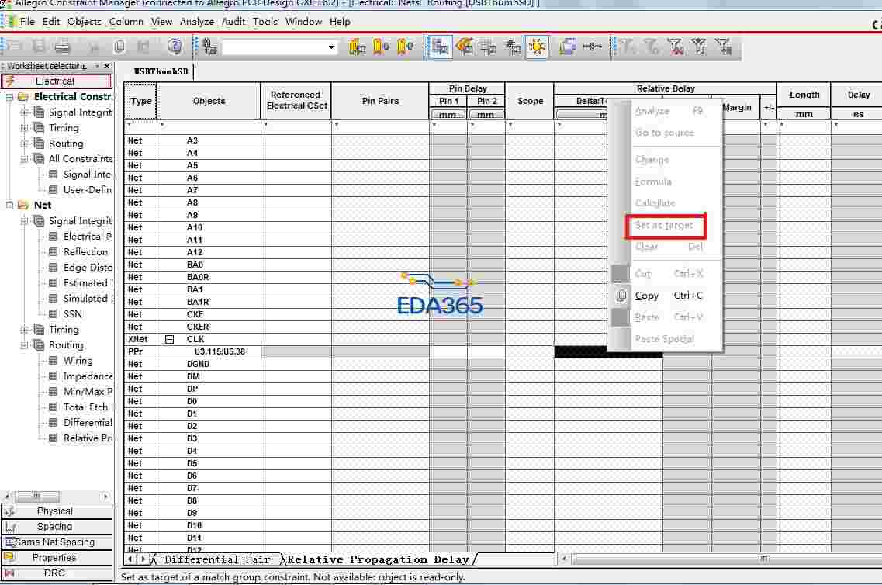This screenshot has height=585, width=882.
Task: Click the Objects column header
Action: click(209, 101)
